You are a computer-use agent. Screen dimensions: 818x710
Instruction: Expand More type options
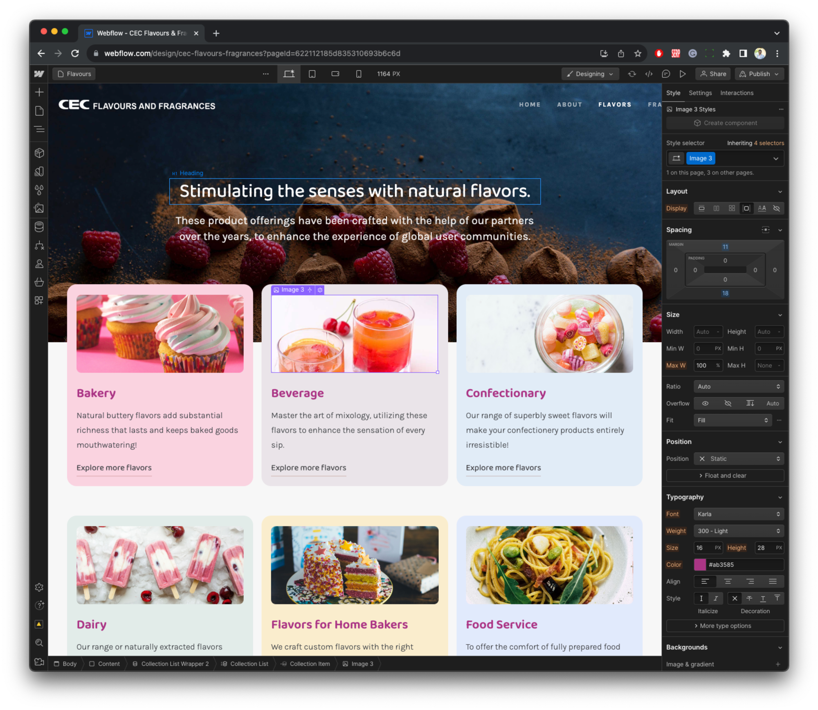coord(725,626)
